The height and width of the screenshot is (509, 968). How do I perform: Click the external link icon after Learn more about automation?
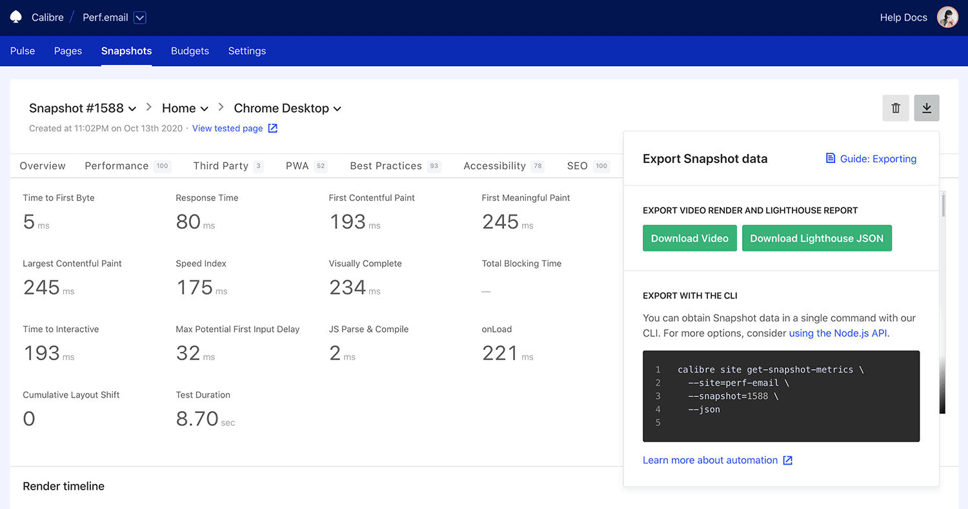(x=788, y=460)
